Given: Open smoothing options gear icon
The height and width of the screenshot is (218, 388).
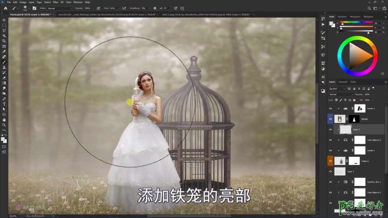Looking at the screenshot, I should point(155,8).
